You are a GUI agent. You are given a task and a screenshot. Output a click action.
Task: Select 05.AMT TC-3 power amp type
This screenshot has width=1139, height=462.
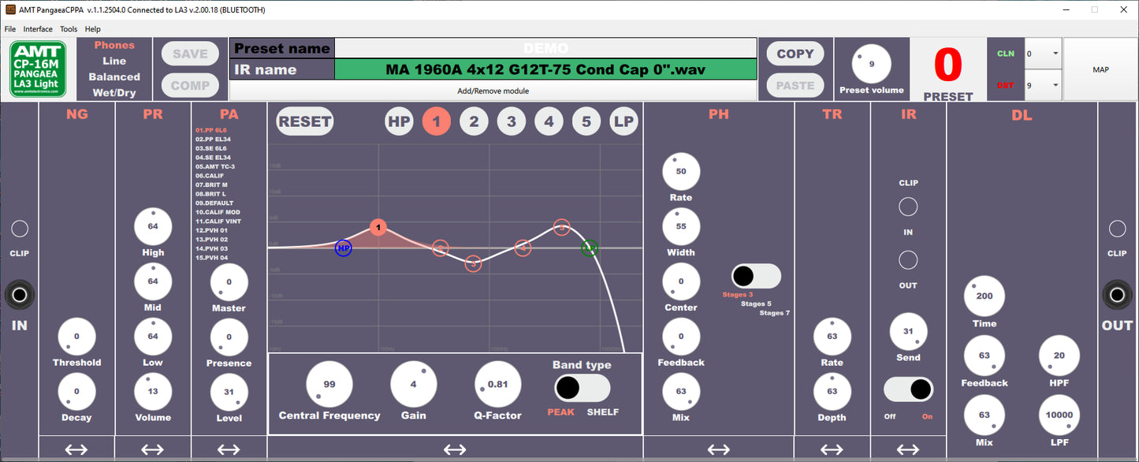(x=215, y=167)
